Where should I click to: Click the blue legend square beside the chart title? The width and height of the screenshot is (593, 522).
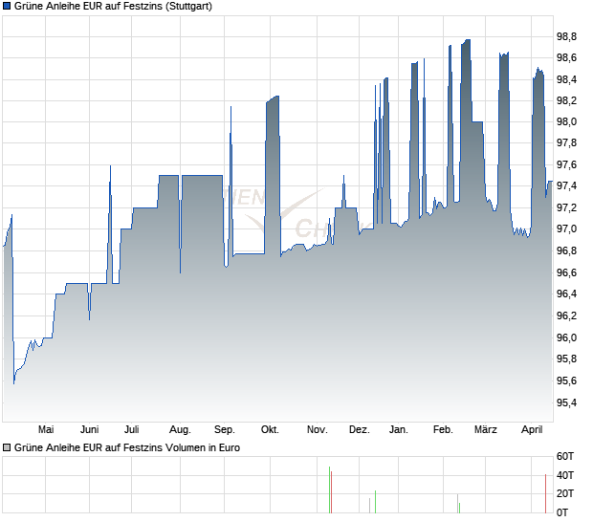[x=7, y=7]
